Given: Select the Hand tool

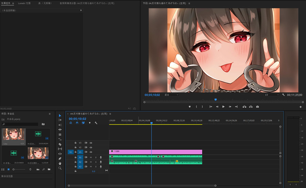Looking at the screenshot, I should (60, 164).
